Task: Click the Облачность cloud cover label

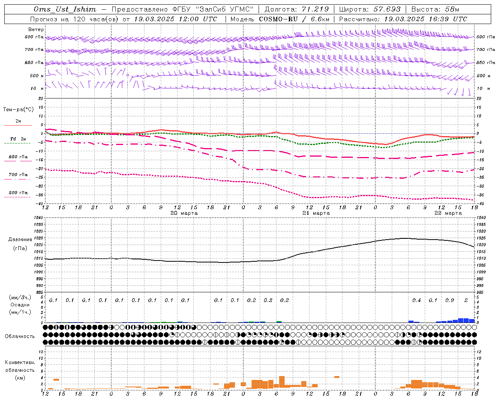Action: [20, 337]
